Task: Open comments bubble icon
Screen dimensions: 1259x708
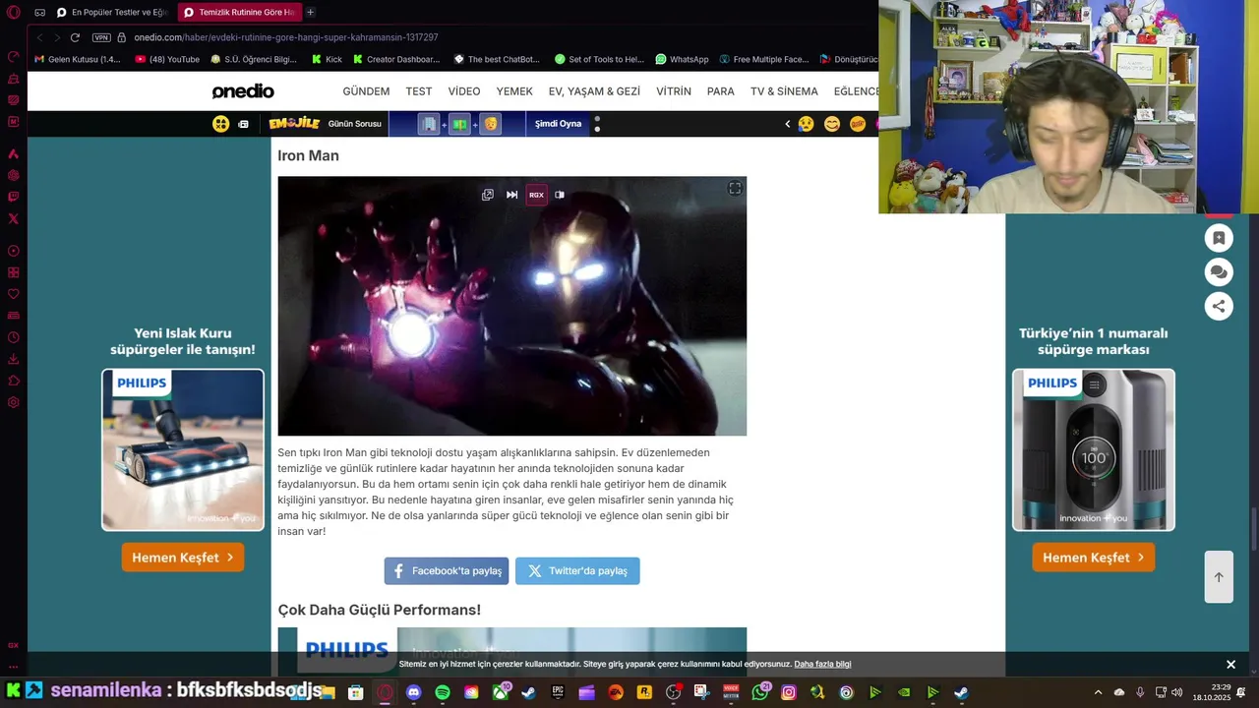Action: 1219,272
